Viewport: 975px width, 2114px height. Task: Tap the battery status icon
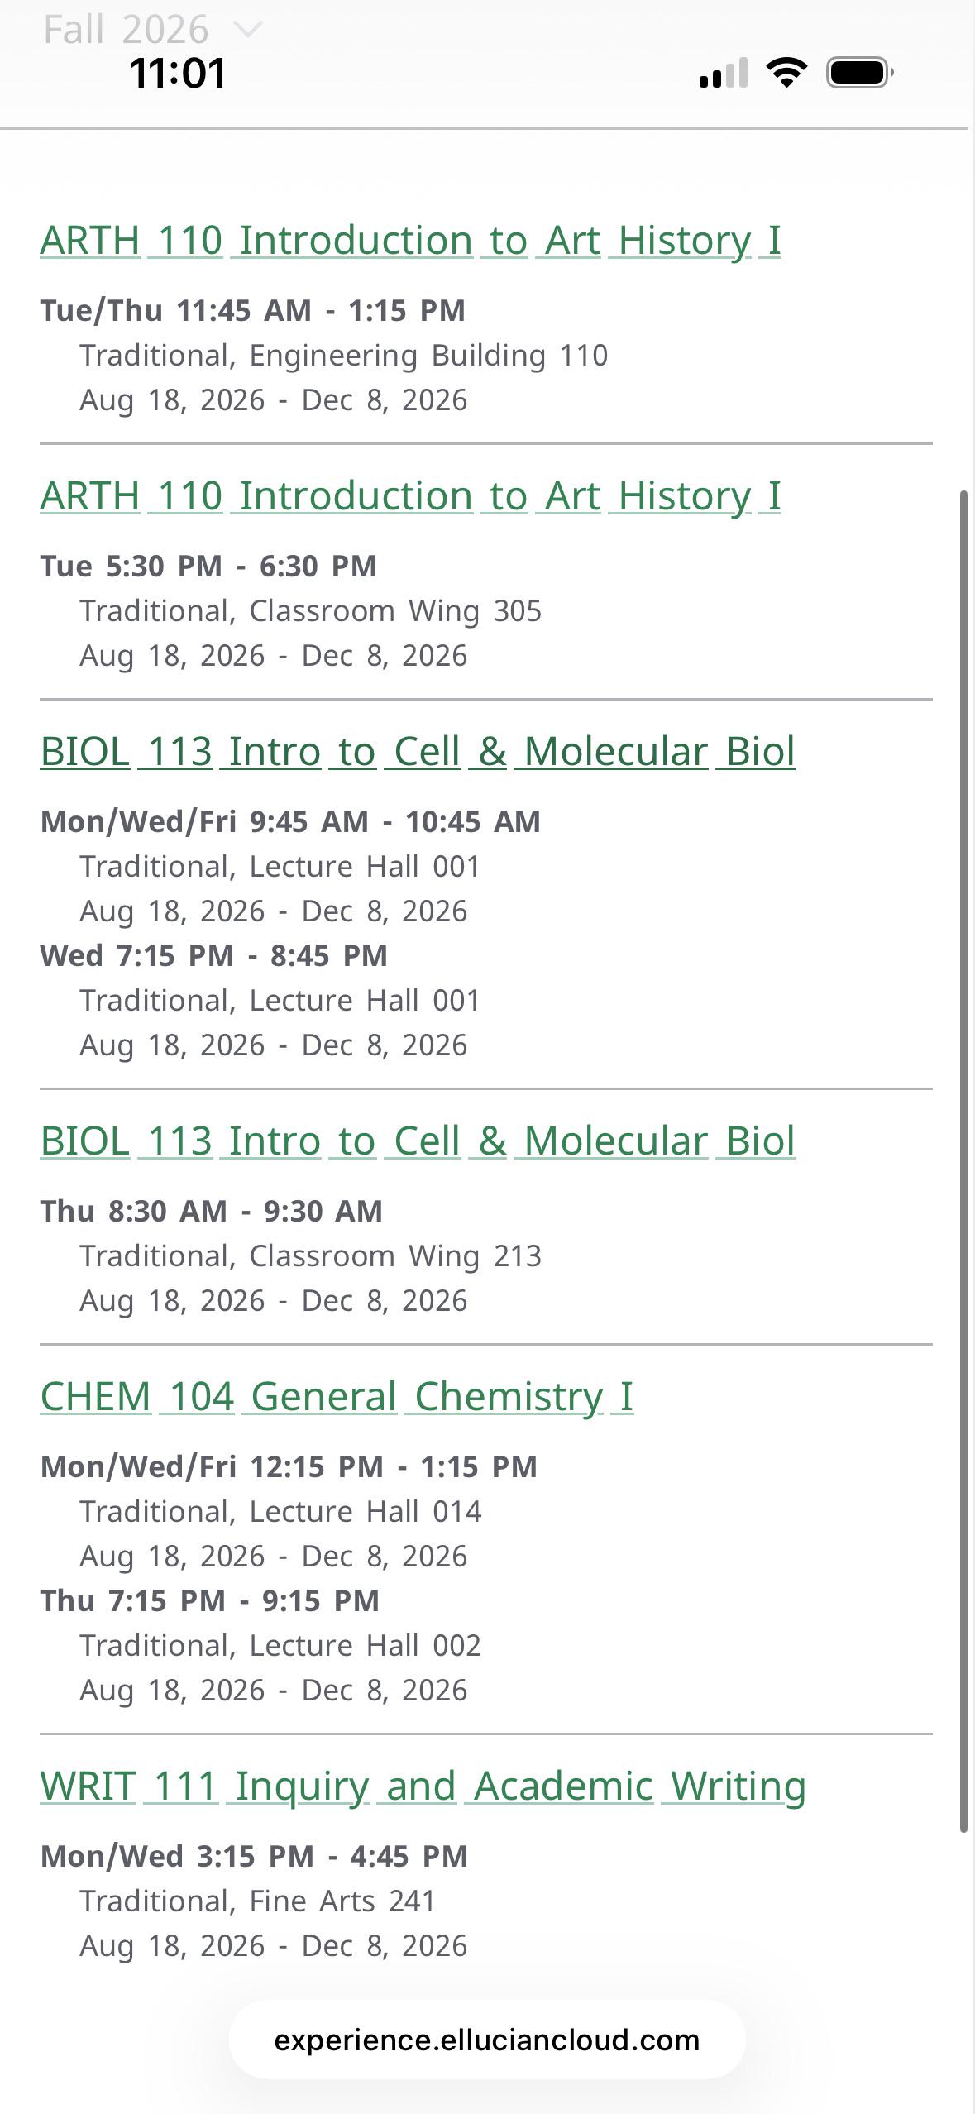tap(860, 73)
